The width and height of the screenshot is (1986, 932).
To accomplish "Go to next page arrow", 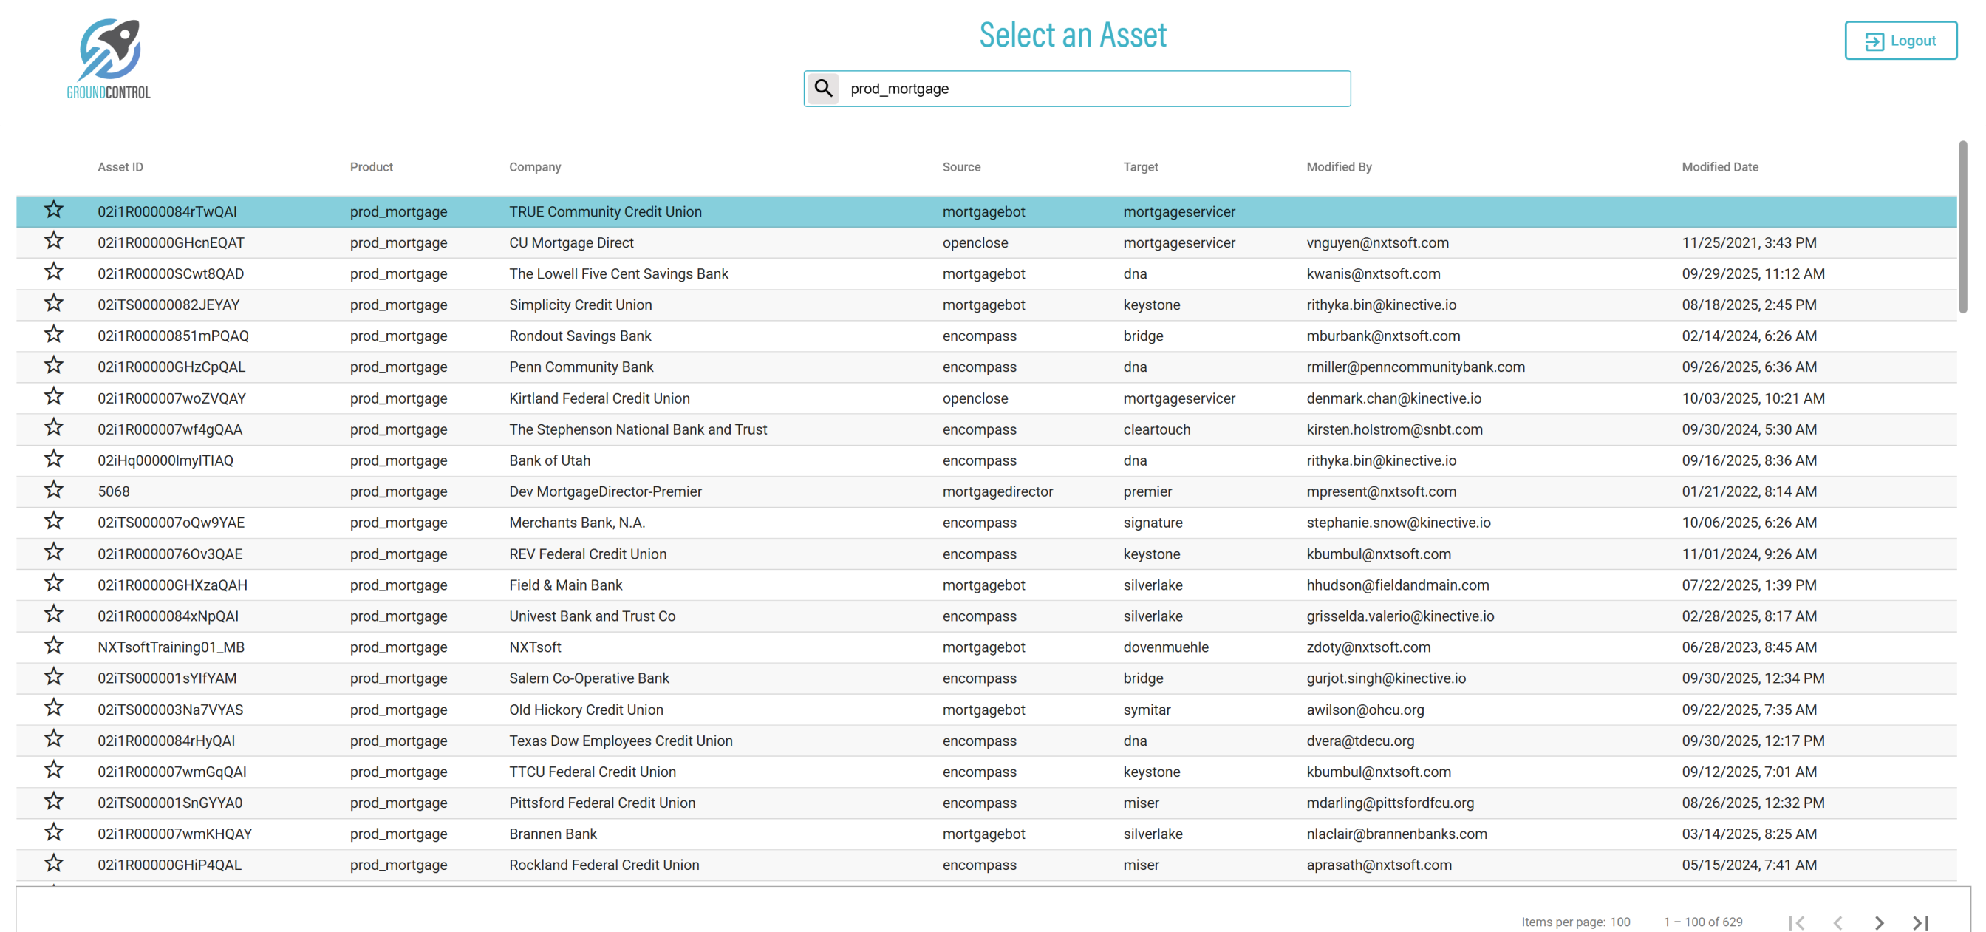I will click(1879, 922).
